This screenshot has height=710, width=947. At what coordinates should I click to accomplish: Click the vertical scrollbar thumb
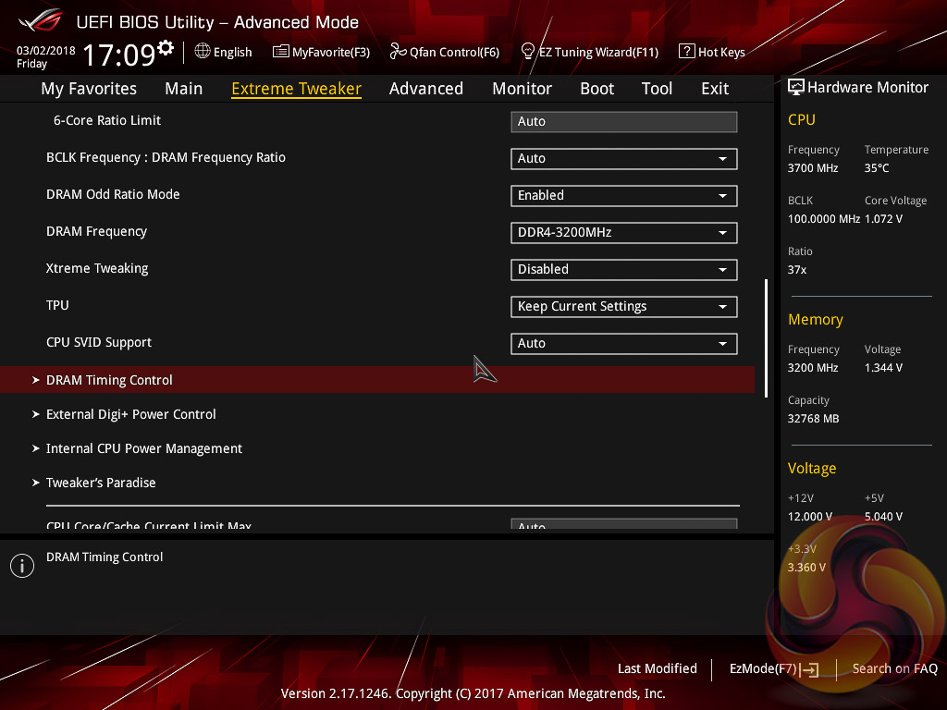(x=766, y=338)
